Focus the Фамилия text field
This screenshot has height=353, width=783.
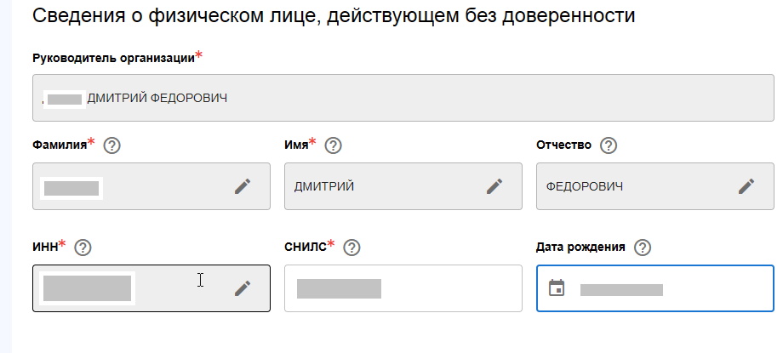(151, 186)
